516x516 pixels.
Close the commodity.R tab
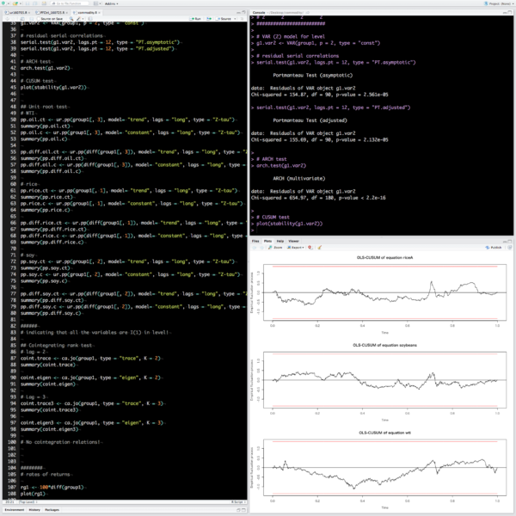(99, 13)
